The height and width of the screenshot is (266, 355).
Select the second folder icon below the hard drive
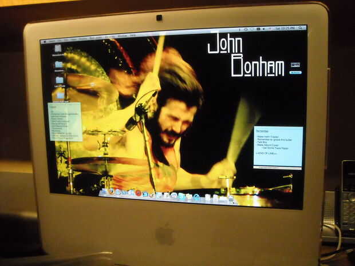58,65
